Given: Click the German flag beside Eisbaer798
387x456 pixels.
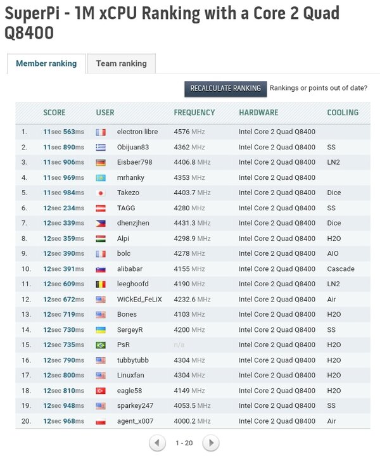Looking at the screenshot, I should (x=101, y=163).
